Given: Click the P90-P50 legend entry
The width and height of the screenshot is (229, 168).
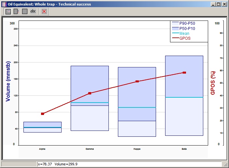Looking at the screenshot, I should [188, 23].
